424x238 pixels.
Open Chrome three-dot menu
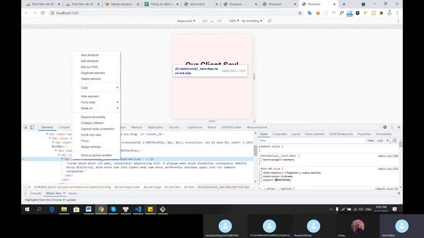click(397, 13)
